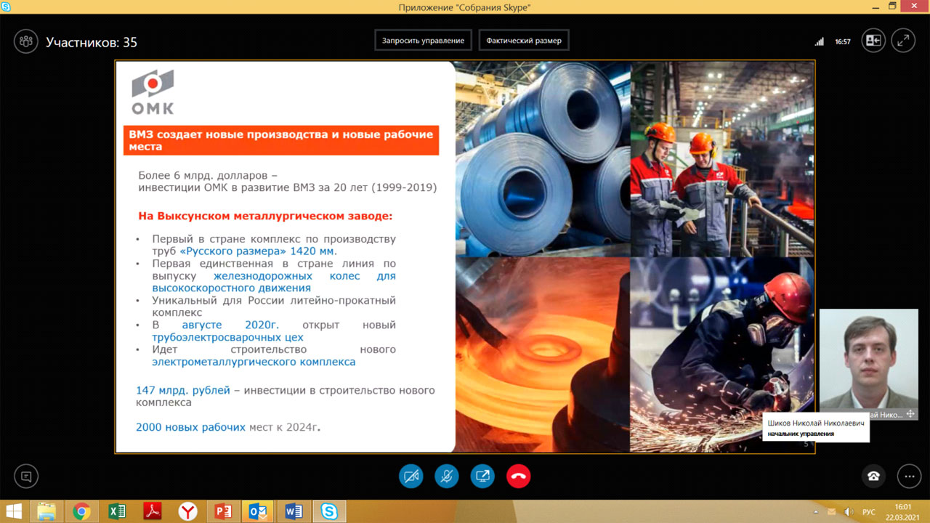Switch to Skype in taskbar

click(x=329, y=511)
